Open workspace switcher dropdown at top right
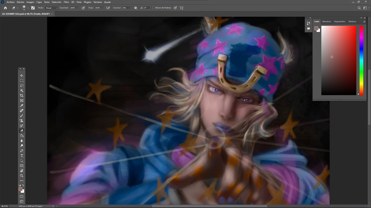 coord(366,8)
